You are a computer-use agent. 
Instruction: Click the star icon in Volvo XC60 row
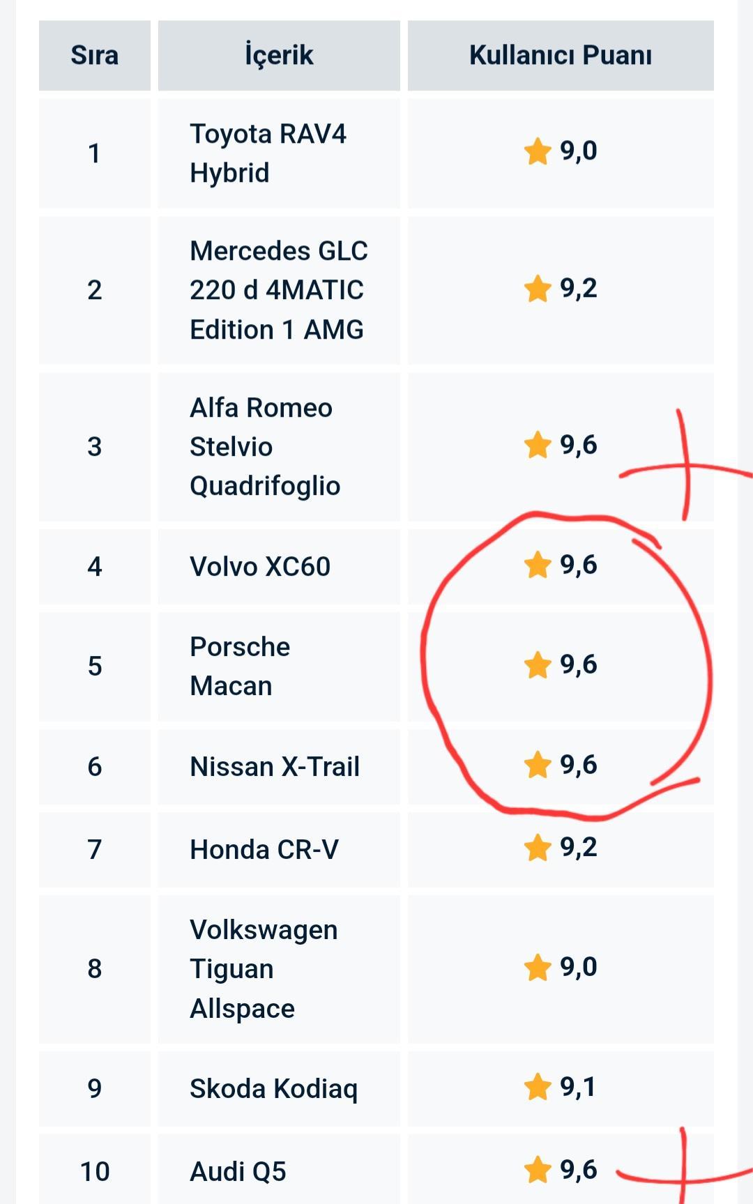[x=538, y=565]
